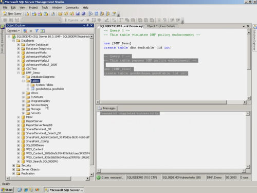257x193 pixels.
Task: Click the goodschema.goodtable table icon
Action: click(32, 89)
